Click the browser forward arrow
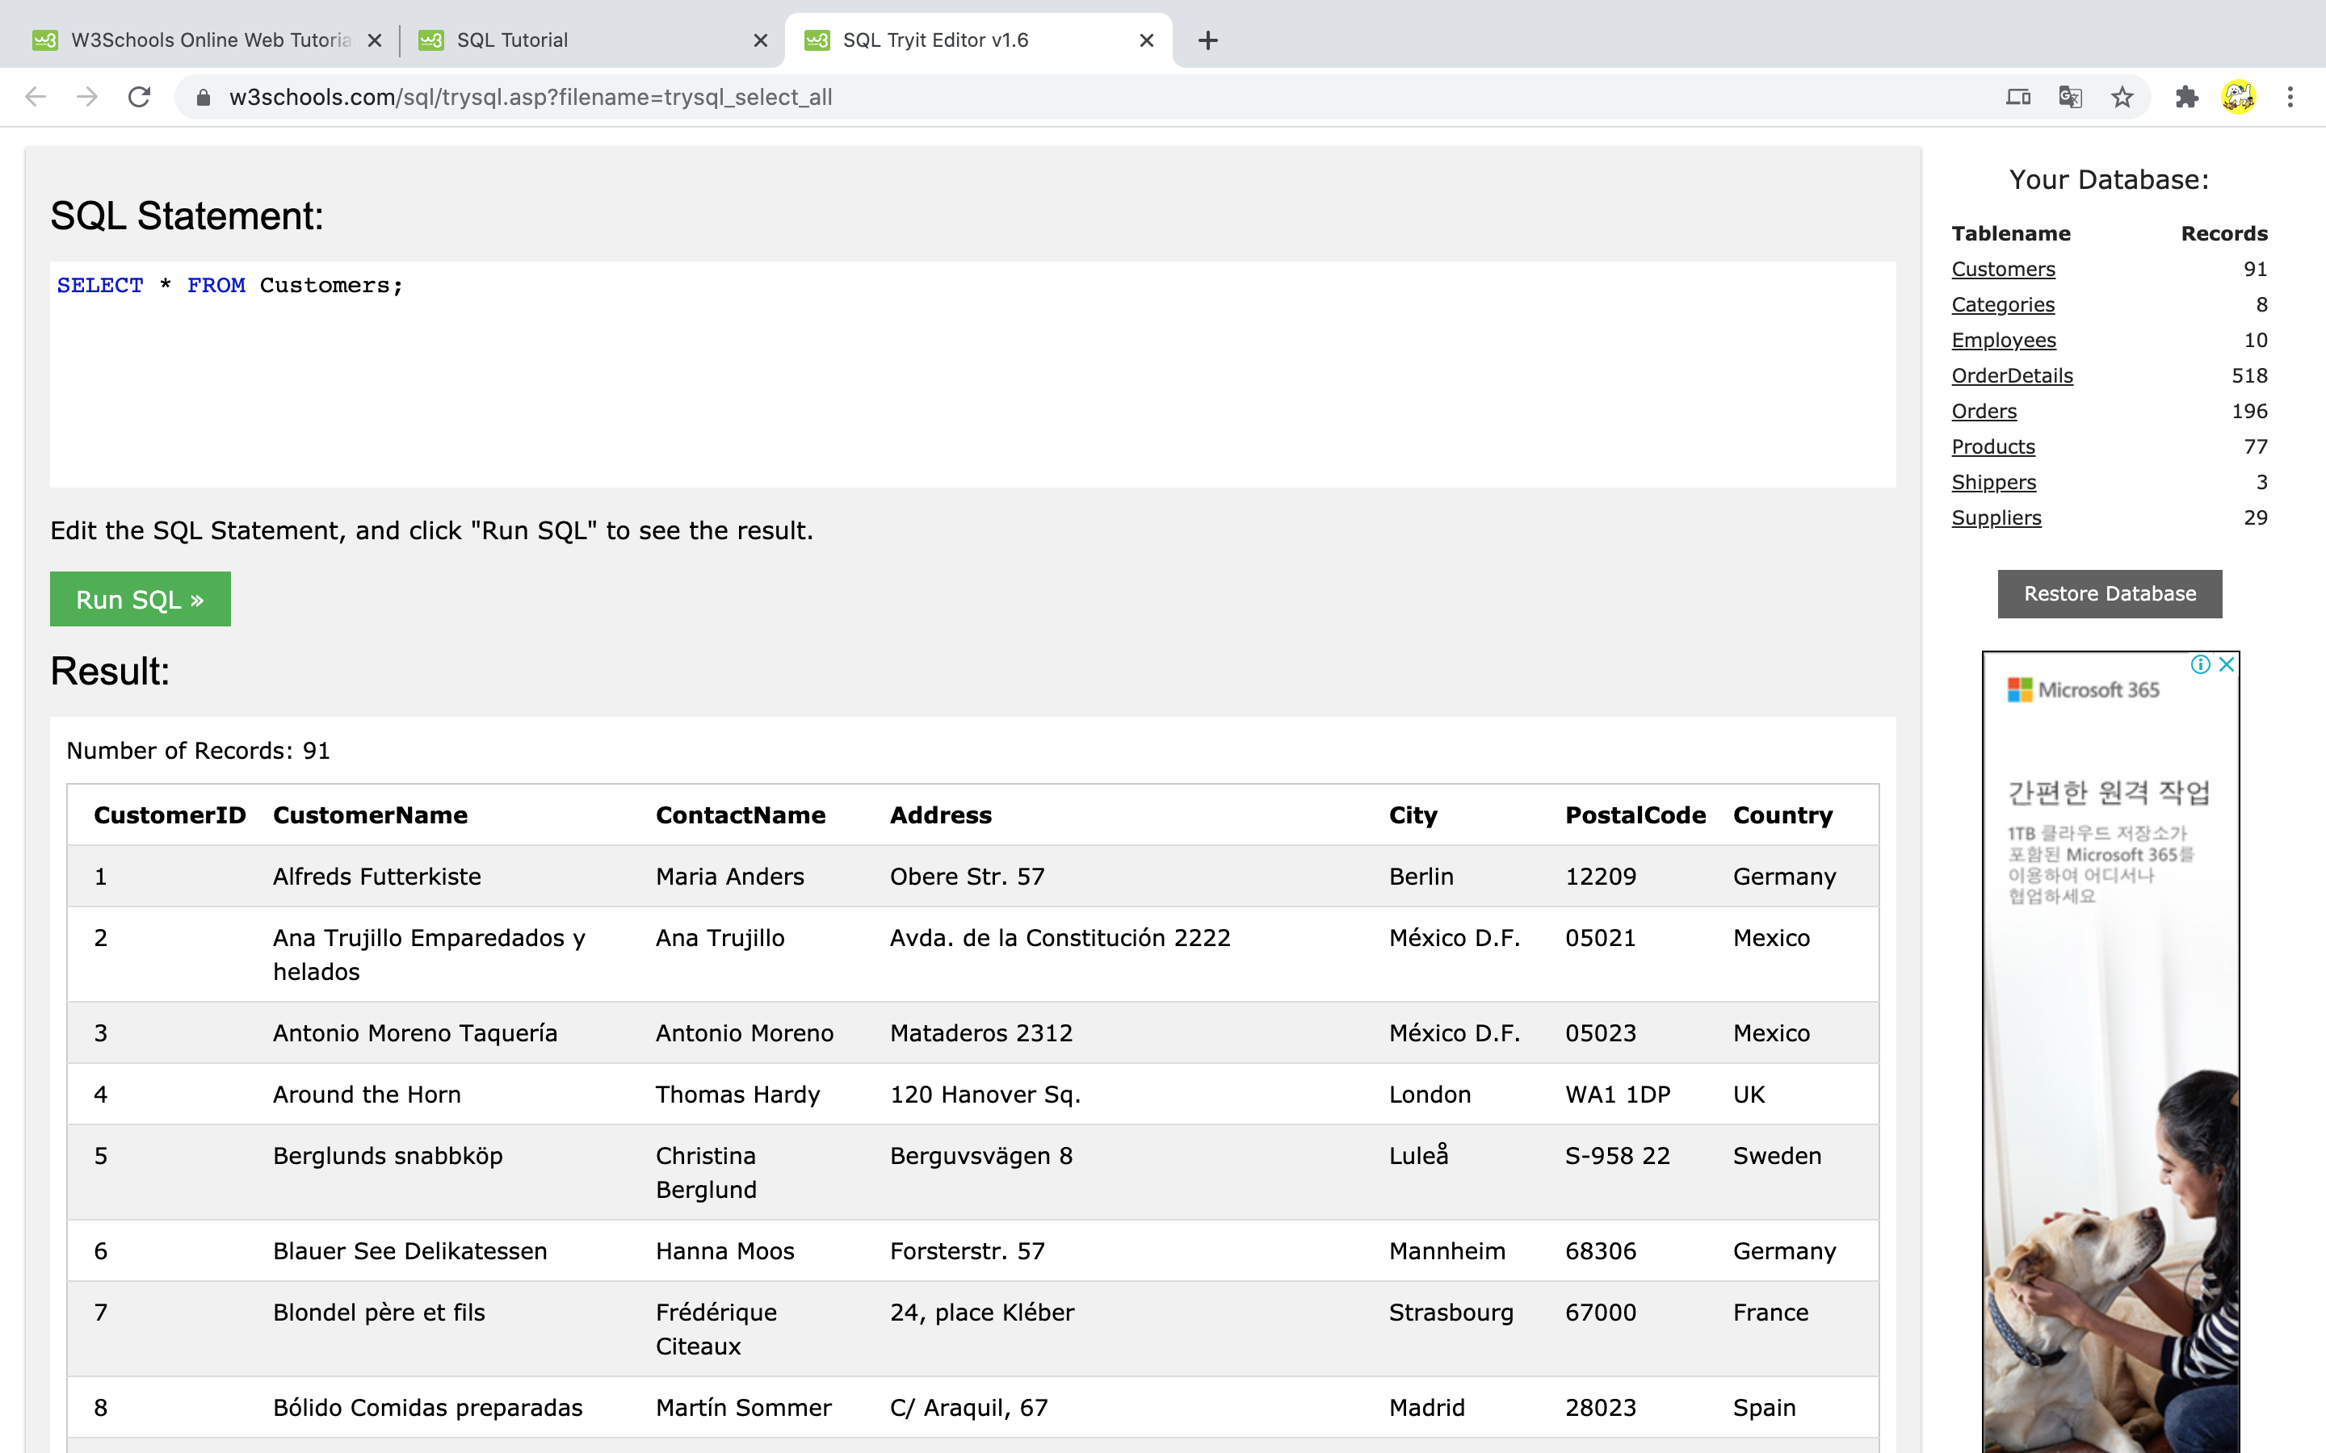Viewport: 2326px width, 1453px height. [87, 97]
